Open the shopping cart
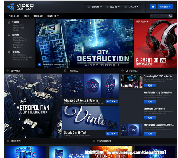 [x=153, y=7]
